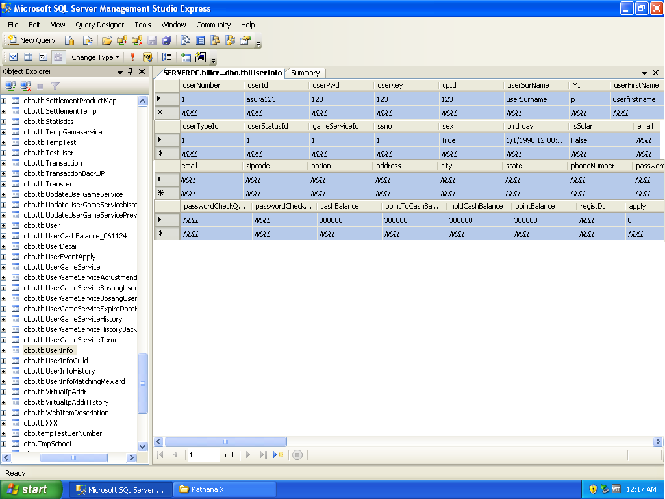
Task: Click the Add Table toolbar icon
Action: [186, 57]
